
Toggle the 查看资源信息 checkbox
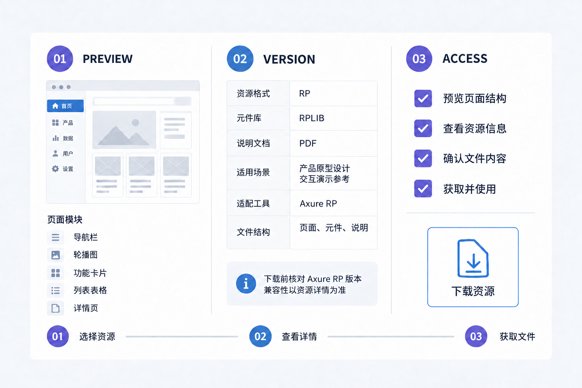pos(423,128)
